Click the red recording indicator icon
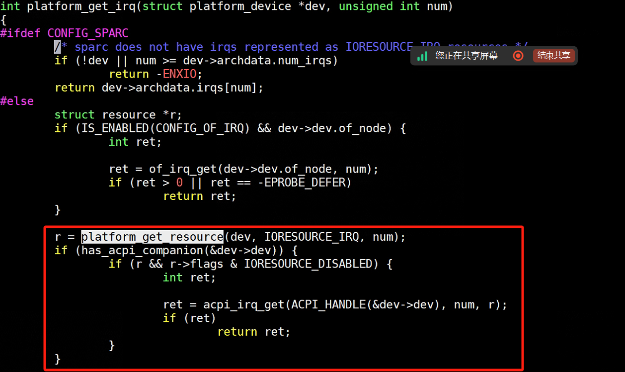This screenshot has height=372, width=625. [518, 56]
